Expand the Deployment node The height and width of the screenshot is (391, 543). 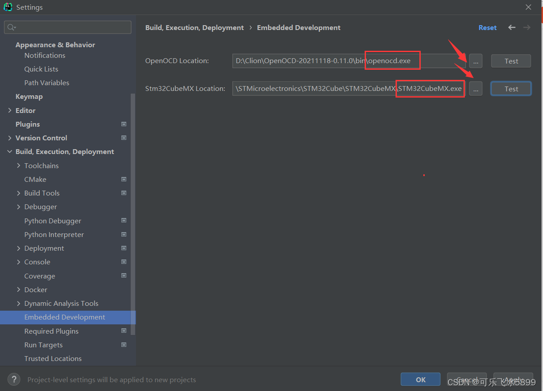tap(19, 248)
